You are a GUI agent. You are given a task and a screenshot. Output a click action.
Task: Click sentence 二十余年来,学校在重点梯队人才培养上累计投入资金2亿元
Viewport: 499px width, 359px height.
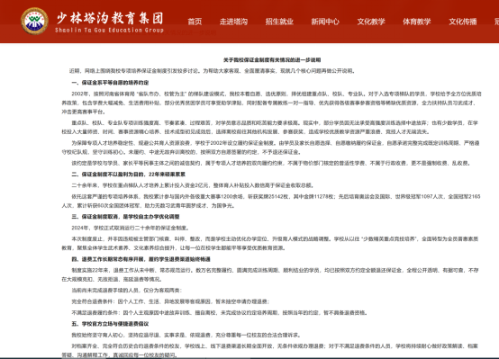pos(193,185)
